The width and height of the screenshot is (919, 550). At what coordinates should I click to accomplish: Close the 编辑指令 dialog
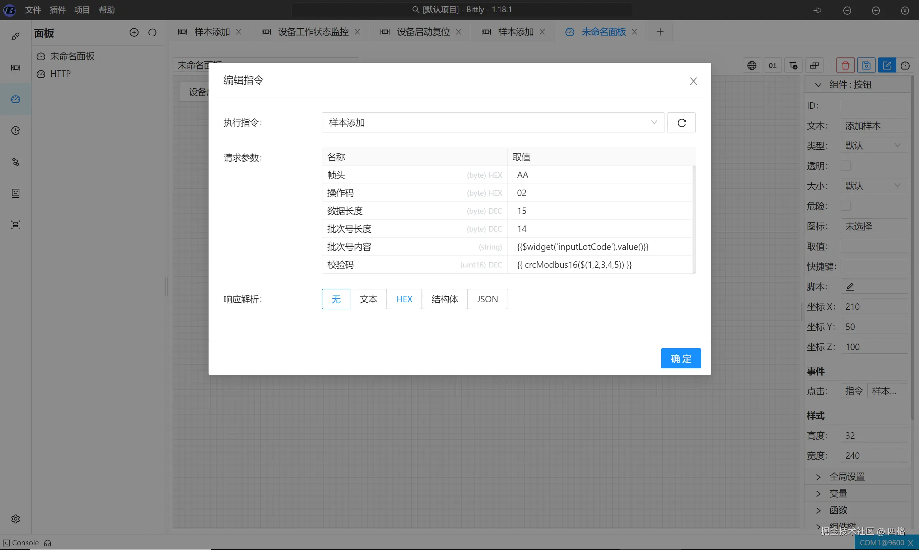tap(693, 81)
